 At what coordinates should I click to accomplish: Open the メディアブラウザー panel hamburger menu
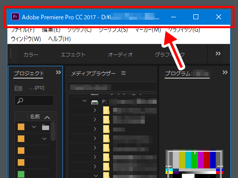click(x=123, y=73)
